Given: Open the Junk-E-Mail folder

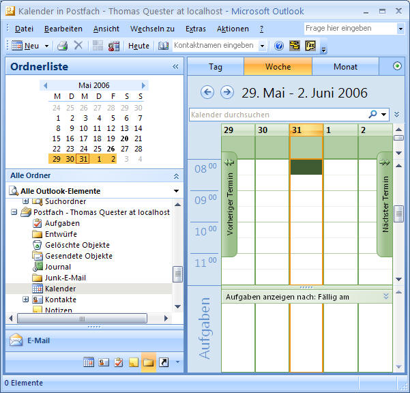Looking at the screenshot, I should pos(65,278).
